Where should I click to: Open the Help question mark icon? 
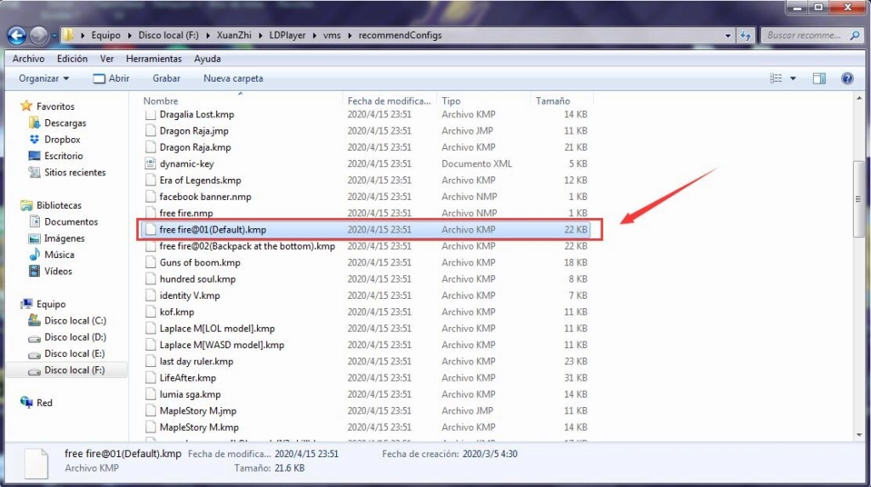click(847, 78)
